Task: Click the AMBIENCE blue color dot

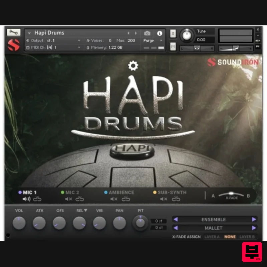Action: 106,193
